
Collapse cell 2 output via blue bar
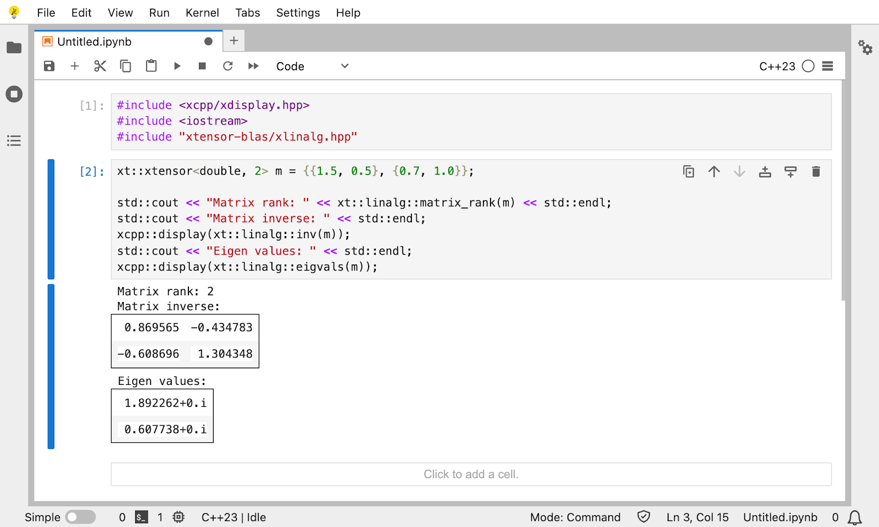[x=51, y=366]
